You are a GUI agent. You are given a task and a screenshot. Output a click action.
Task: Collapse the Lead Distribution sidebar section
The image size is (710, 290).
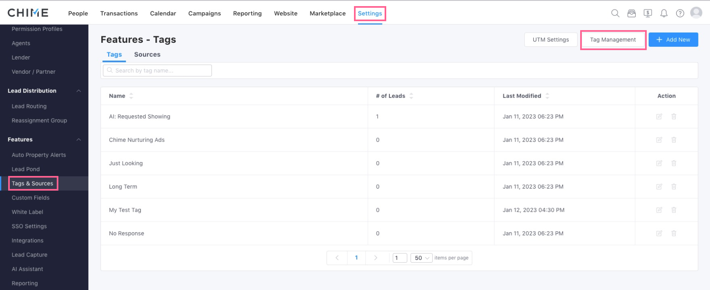click(79, 91)
